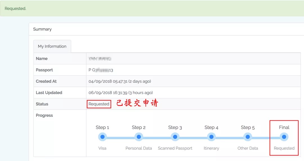
Task: Click the Summary panel header
Action: (43, 29)
